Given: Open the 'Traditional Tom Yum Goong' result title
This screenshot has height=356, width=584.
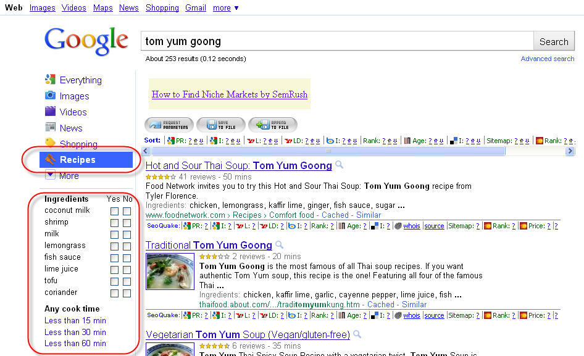Looking at the screenshot, I should [209, 245].
